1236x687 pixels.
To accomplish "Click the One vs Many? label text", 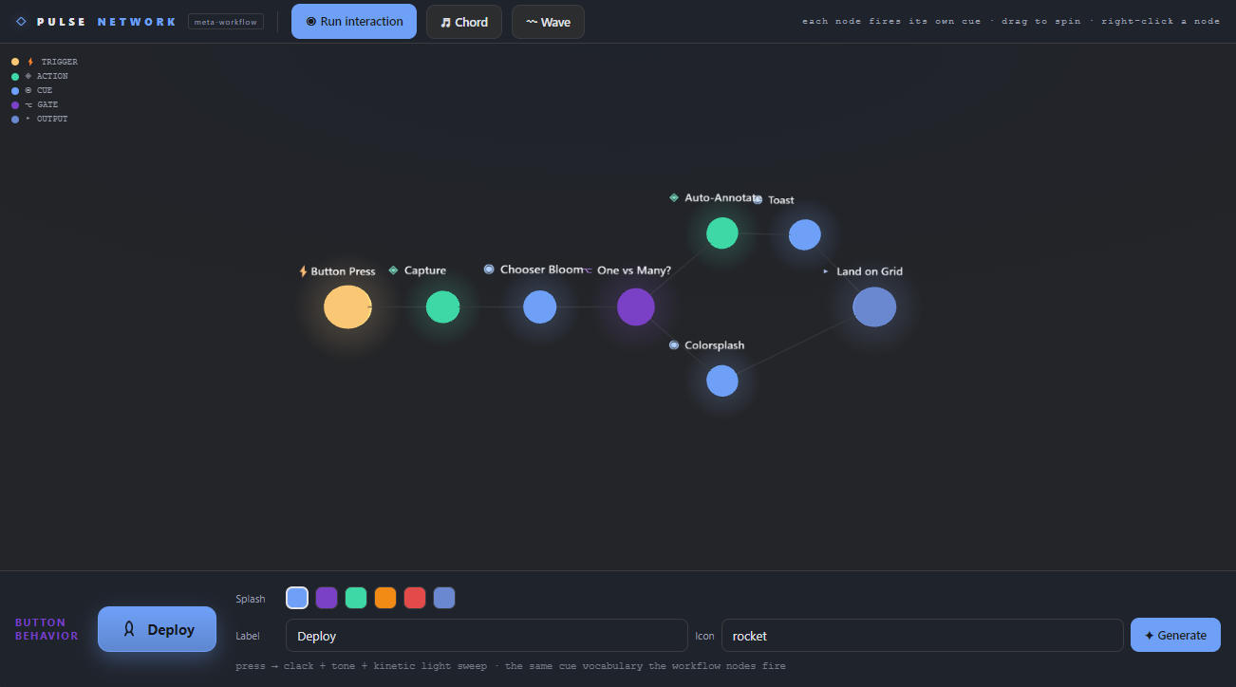I will (634, 270).
